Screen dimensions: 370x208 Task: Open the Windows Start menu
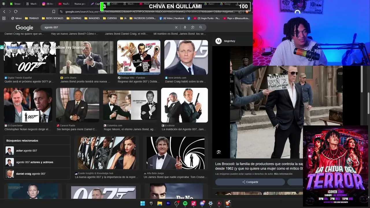point(143,203)
